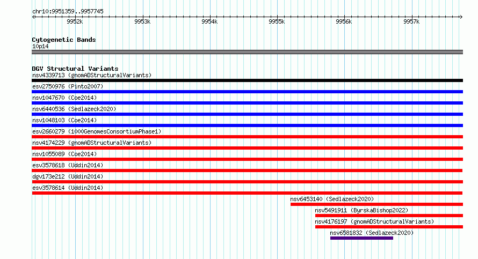Open nsv1047670 (Coe2014) variant label

[x=64, y=98]
